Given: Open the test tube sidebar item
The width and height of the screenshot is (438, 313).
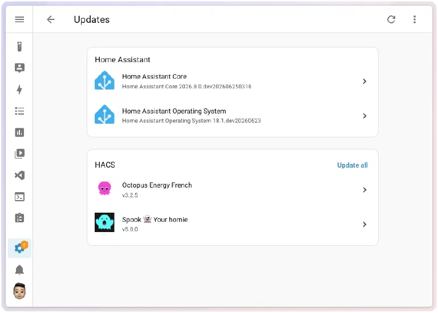Looking at the screenshot, I should click(x=19, y=47).
